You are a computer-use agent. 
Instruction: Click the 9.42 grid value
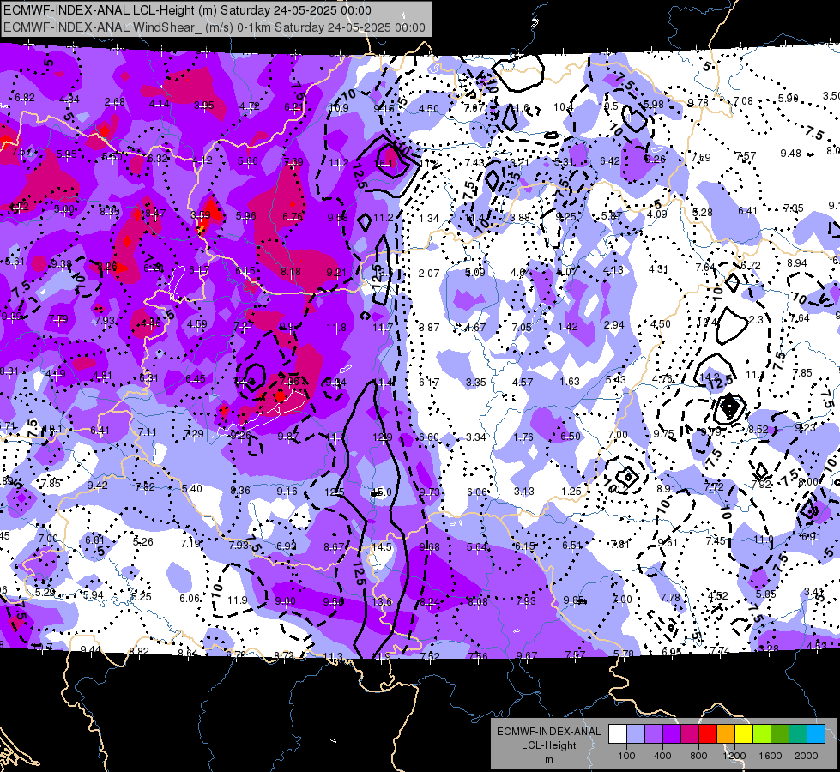click(98, 486)
